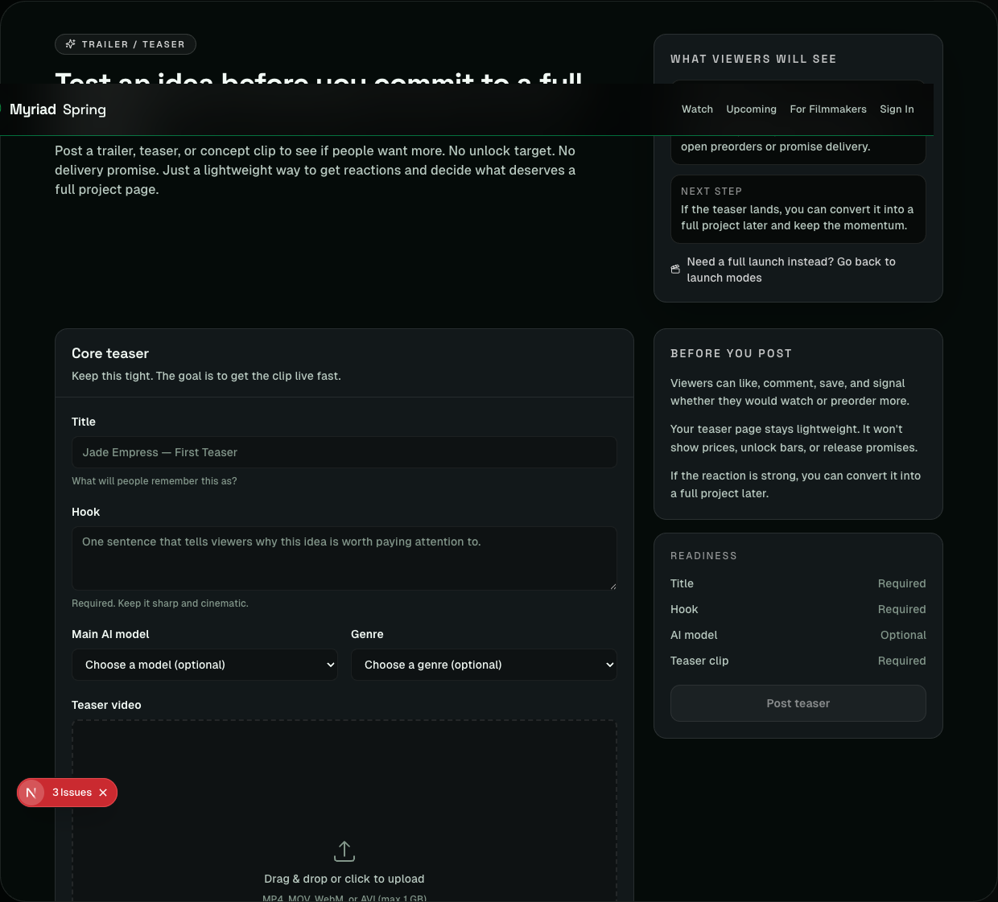Click 'Drag & drop or click to upload' text
Viewport: 998px width, 902px height.
(x=344, y=879)
